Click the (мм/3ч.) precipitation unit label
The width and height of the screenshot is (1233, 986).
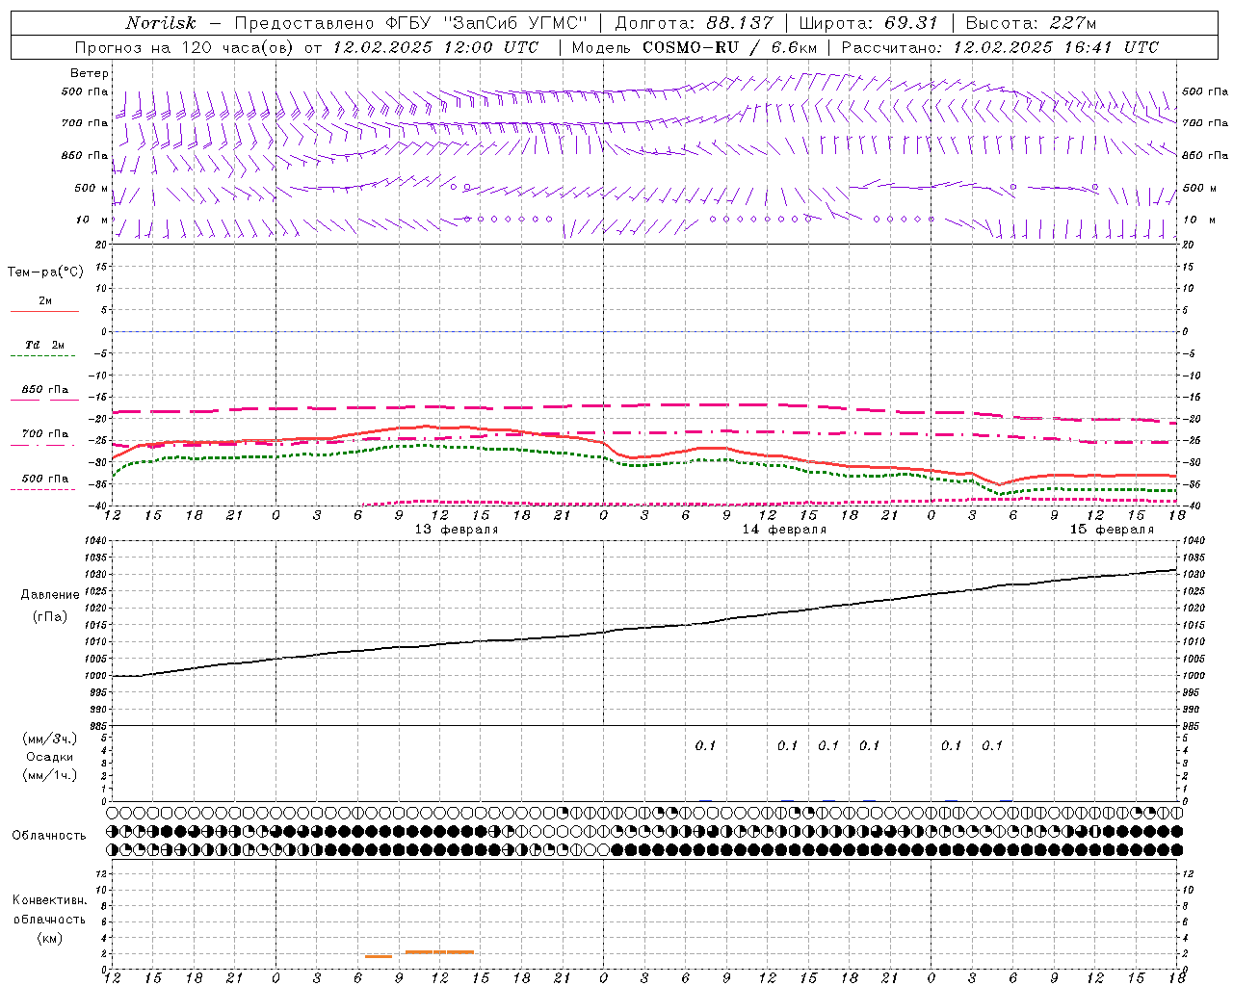pos(50,739)
